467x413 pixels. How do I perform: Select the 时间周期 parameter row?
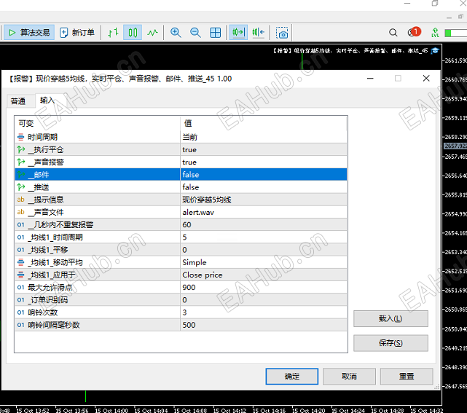98,137
